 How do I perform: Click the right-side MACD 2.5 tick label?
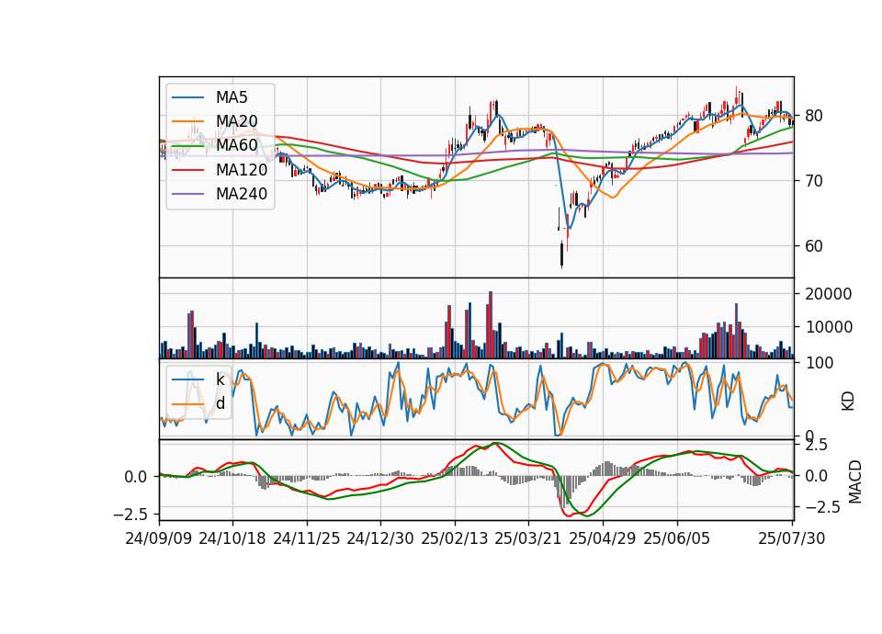(x=817, y=445)
